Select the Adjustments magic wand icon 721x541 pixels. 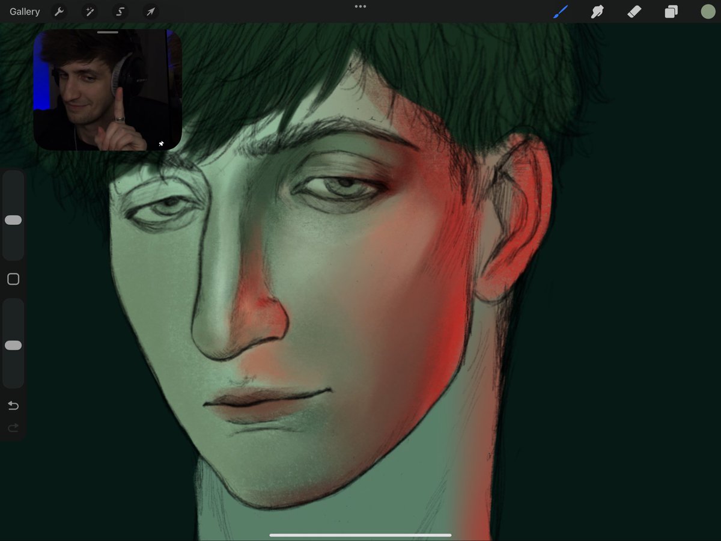click(x=90, y=11)
